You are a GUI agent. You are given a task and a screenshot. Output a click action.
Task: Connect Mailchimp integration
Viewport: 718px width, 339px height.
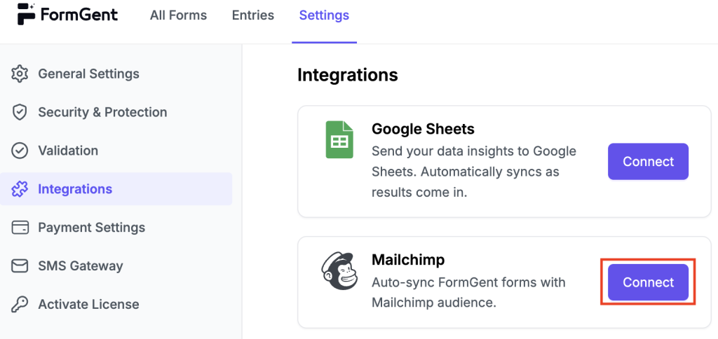coord(648,282)
